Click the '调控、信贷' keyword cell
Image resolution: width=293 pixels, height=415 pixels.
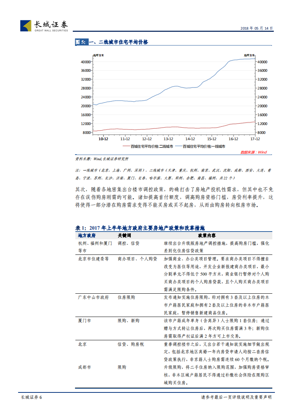click(x=129, y=243)
